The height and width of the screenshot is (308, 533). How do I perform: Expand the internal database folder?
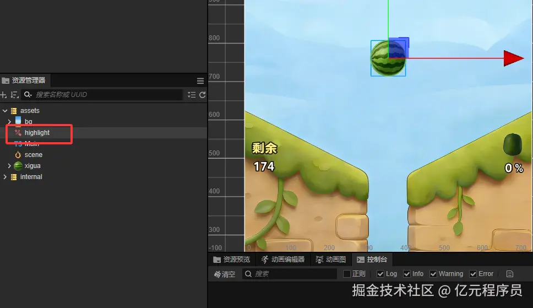click(x=5, y=177)
